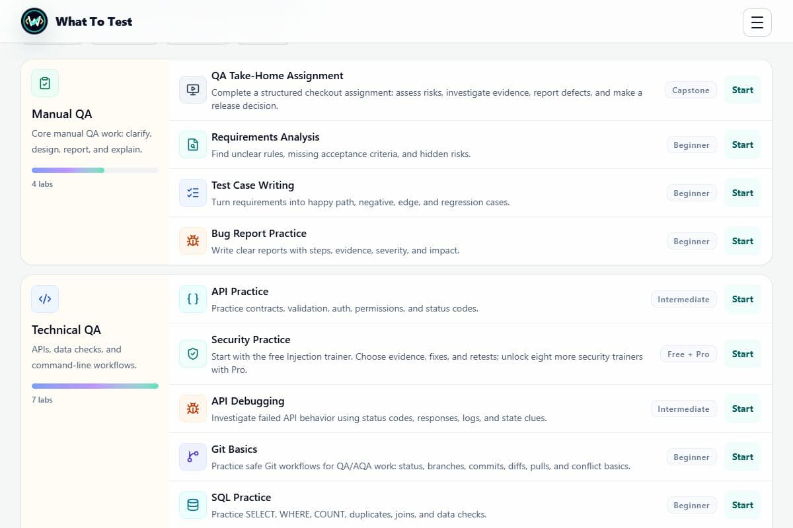The height and width of the screenshot is (528, 793).
Task: Click the Git Basics Beginner badge
Action: click(691, 457)
